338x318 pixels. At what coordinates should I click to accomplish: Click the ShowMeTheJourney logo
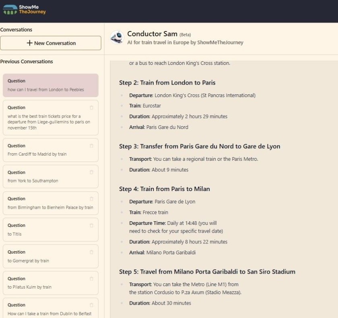pyautogui.click(x=25, y=10)
